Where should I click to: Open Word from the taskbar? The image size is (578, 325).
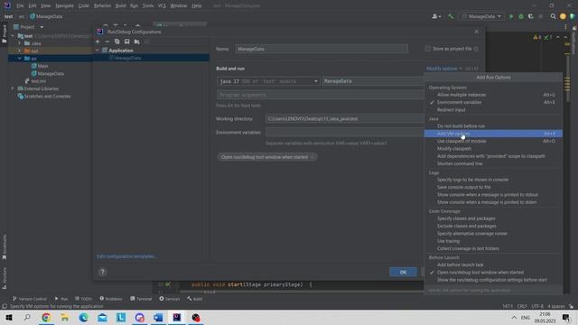point(158,318)
